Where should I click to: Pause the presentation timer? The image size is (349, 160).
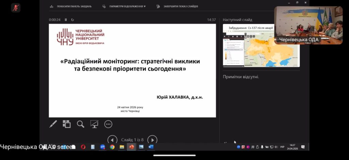66,20
